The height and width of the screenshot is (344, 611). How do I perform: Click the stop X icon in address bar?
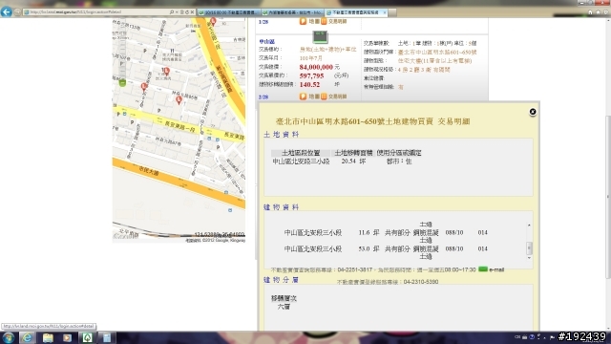(192, 12)
